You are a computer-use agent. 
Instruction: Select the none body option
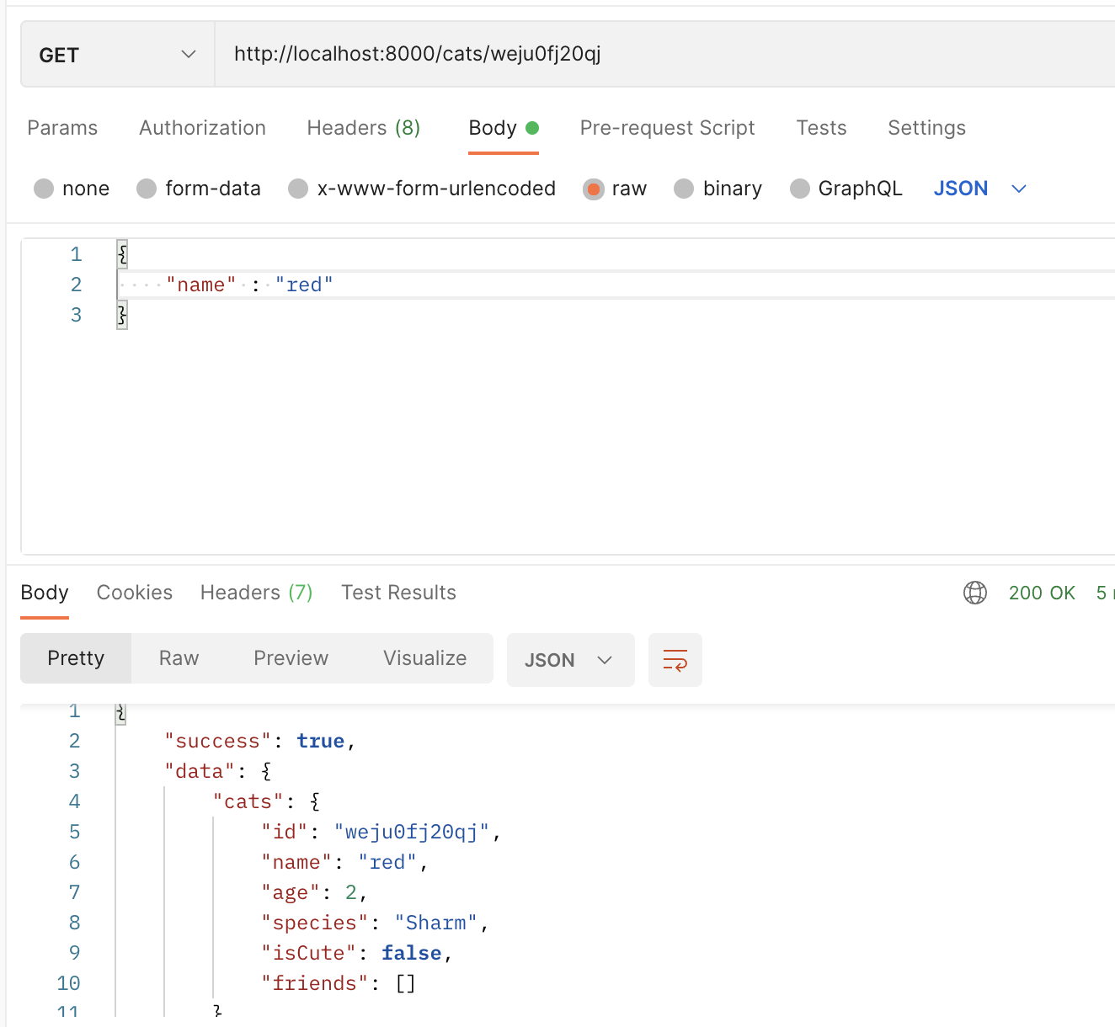tap(44, 189)
